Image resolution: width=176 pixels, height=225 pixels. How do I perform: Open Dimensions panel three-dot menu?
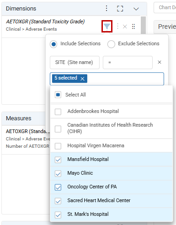tap(107, 8)
